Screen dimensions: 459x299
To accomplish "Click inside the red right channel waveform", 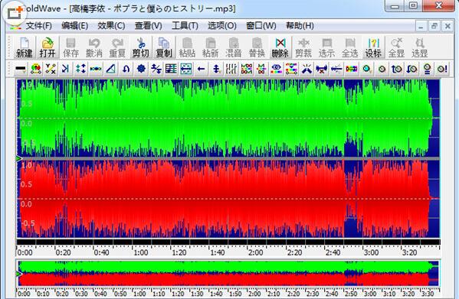I will pos(228,199).
